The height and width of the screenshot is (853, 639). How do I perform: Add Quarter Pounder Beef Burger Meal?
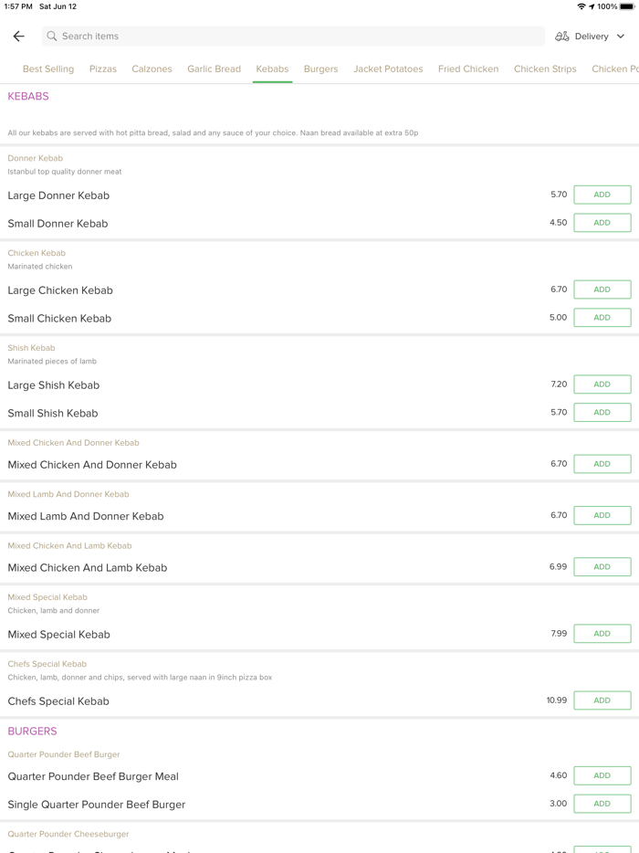tap(602, 775)
